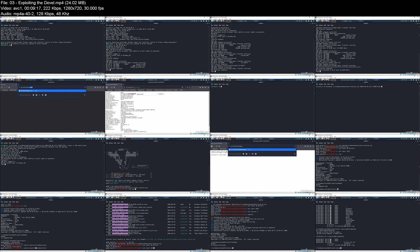Open thumbnail with 'search exploits/windows/local' command
The height and width of the screenshot is (252, 420).
(x=52, y=222)
